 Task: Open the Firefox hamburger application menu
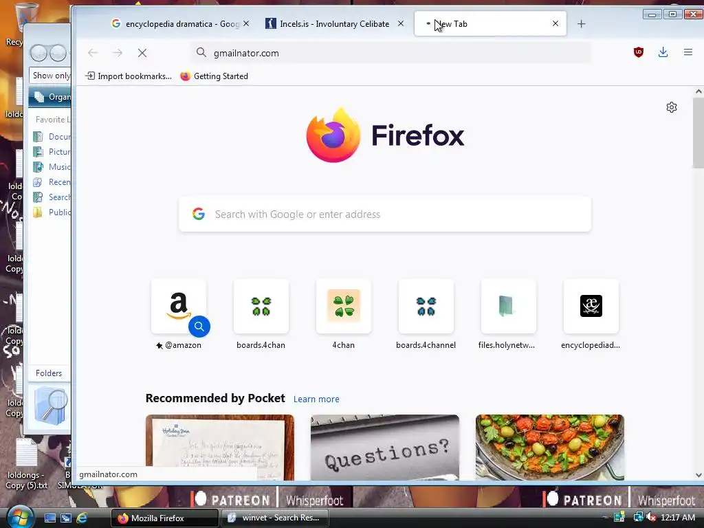(x=687, y=52)
